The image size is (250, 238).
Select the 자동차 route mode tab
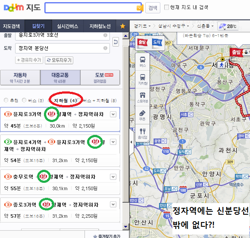tap(20, 78)
